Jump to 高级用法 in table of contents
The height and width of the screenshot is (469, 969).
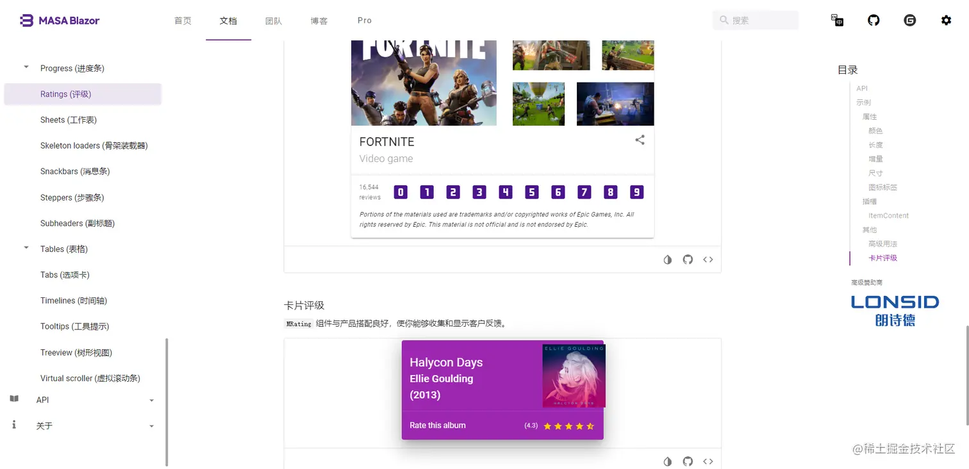tap(882, 243)
